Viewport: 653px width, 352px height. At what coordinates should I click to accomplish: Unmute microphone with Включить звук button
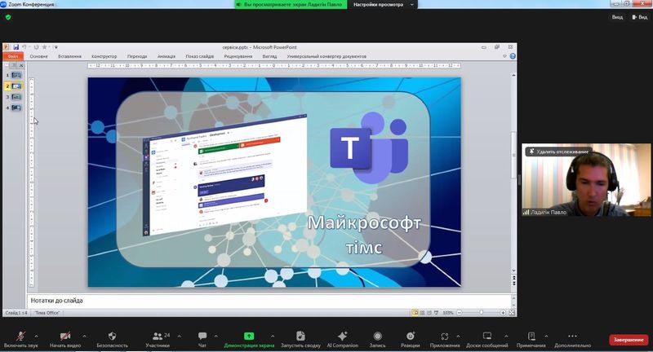(x=20, y=339)
